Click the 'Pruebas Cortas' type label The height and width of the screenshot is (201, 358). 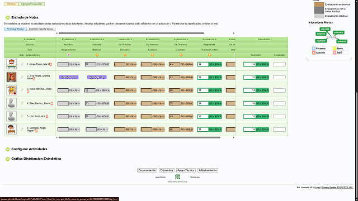pos(209,50)
